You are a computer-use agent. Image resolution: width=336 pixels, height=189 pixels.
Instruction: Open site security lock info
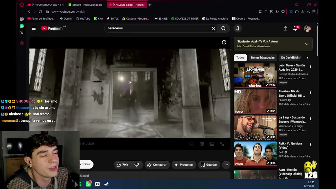(47, 12)
